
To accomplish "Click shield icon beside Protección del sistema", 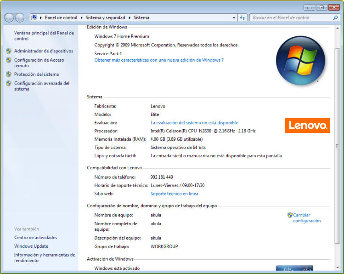I will tap(9, 74).
